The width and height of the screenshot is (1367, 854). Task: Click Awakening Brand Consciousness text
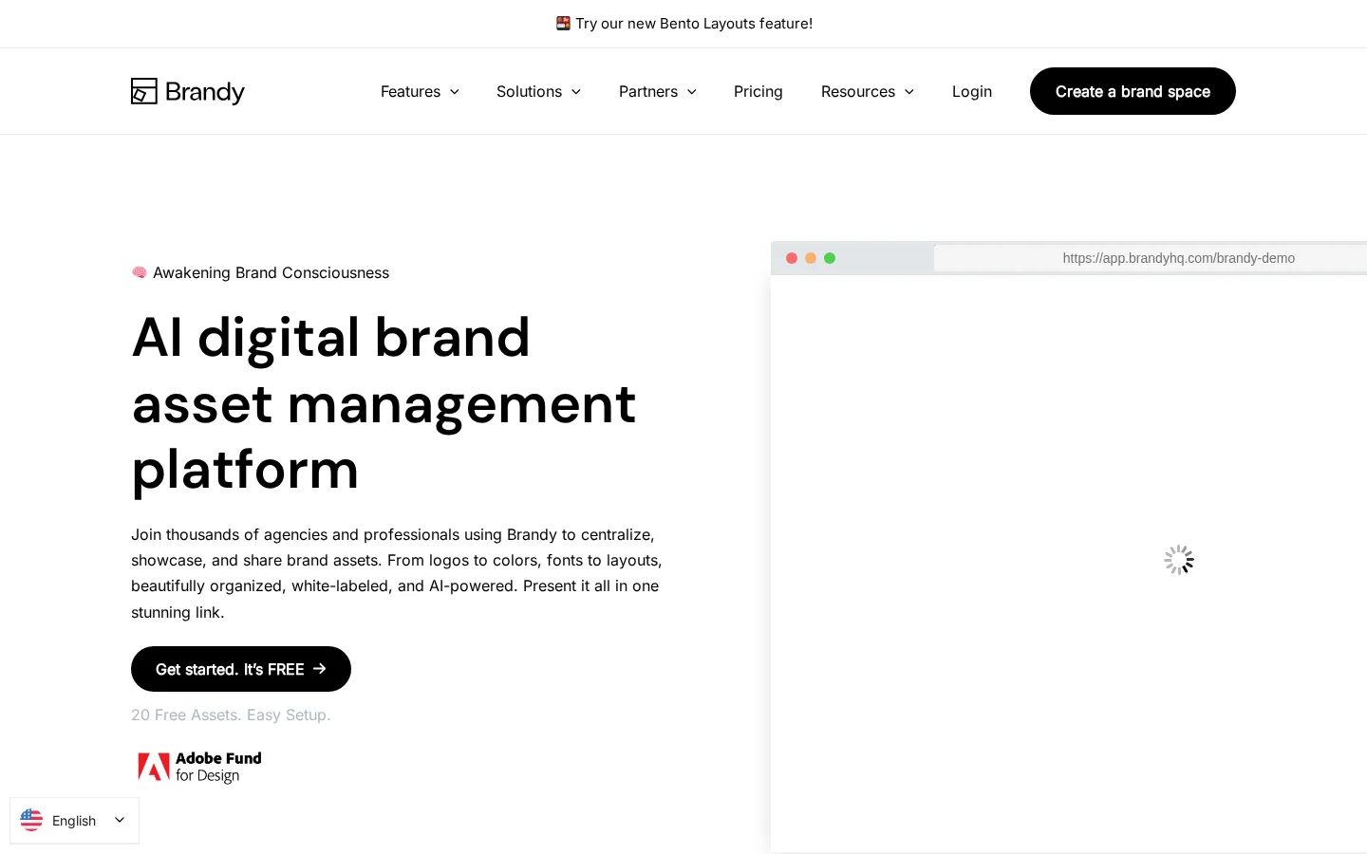click(x=271, y=272)
